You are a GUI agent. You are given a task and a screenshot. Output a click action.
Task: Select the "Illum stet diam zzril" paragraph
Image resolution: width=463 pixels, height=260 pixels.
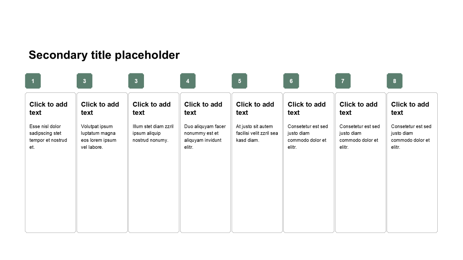click(x=153, y=133)
